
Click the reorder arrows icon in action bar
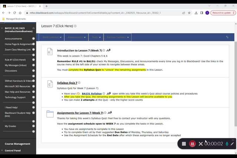[227, 37]
